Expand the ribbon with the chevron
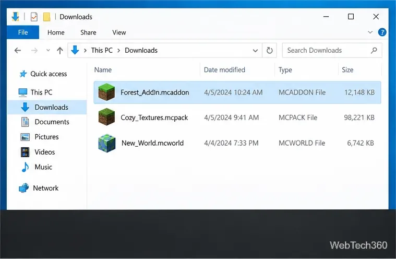This screenshot has height=259, width=396. (370, 32)
